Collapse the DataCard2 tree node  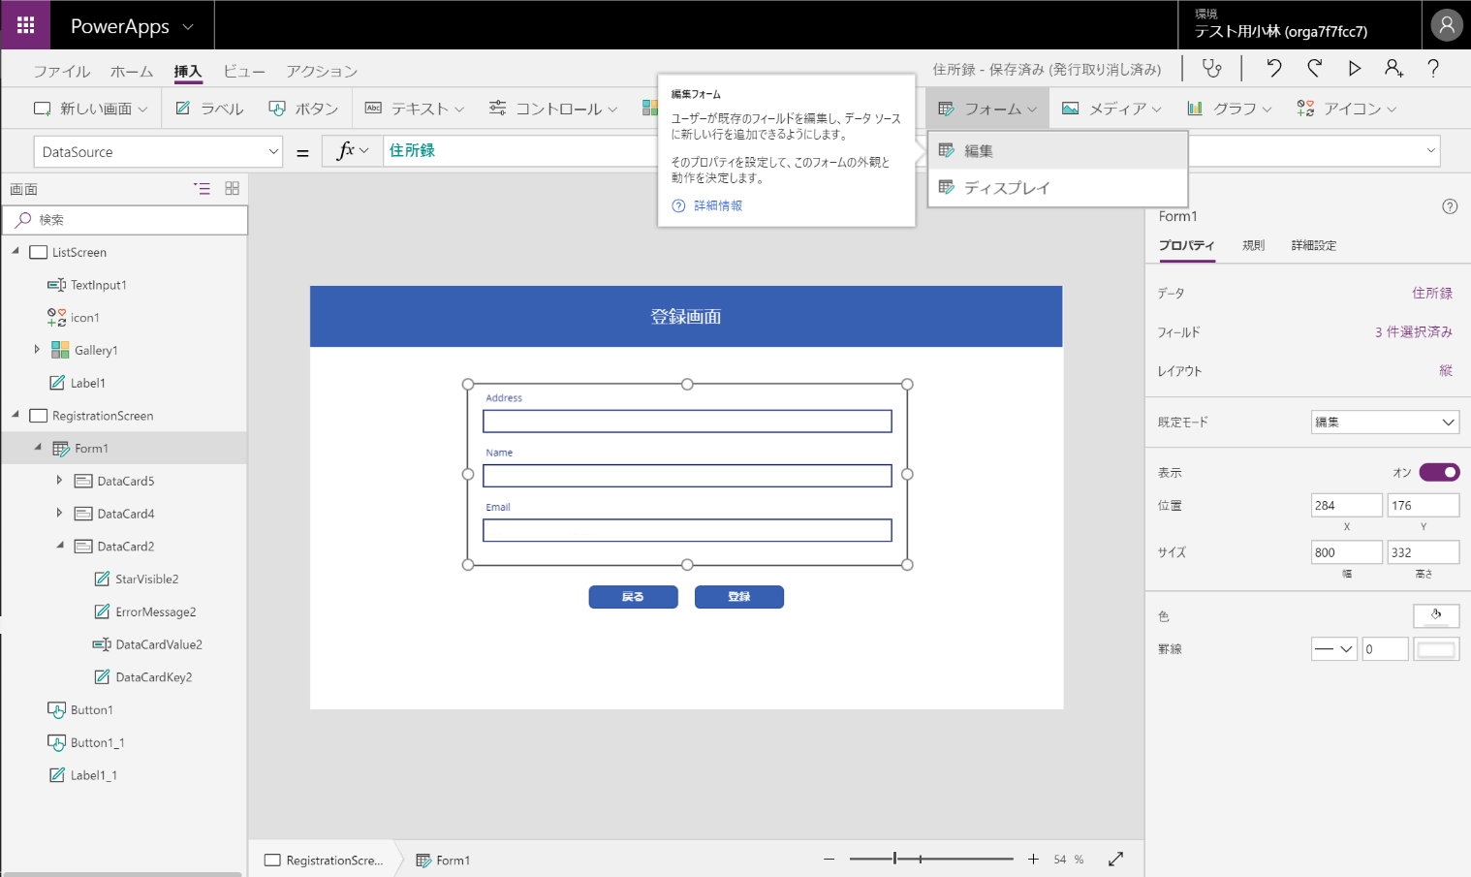(x=60, y=546)
